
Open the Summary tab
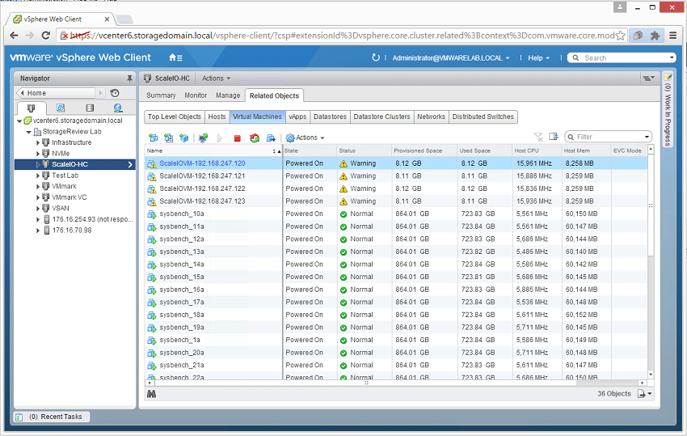pyautogui.click(x=161, y=95)
